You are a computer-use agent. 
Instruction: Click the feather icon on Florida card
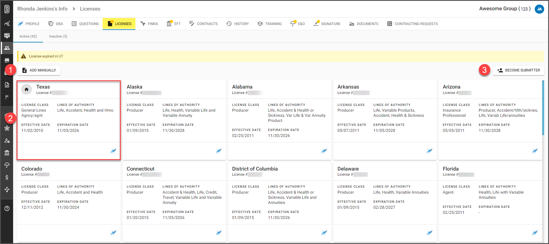pyautogui.click(x=535, y=233)
